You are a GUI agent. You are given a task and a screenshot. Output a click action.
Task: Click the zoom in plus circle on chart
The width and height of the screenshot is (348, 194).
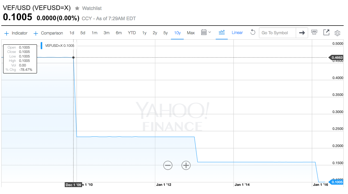coord(186,165)
